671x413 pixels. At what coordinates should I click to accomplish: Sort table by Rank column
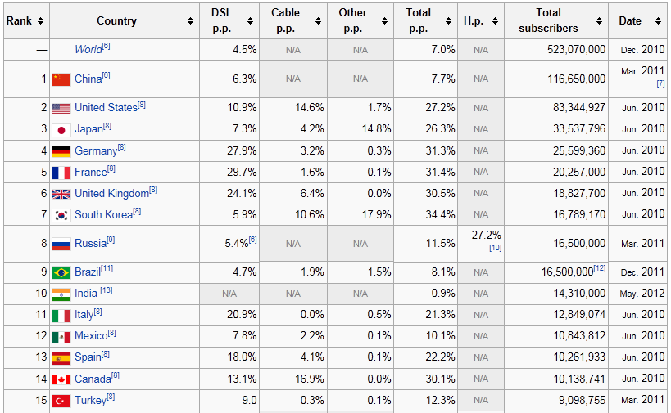click(x=40, y=21)
